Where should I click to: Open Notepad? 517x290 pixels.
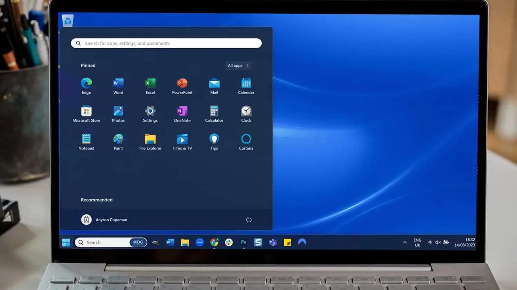86,142
